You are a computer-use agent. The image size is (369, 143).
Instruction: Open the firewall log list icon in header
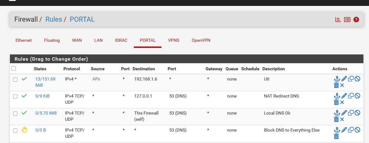pyautogui.click(x=347, y=19)
